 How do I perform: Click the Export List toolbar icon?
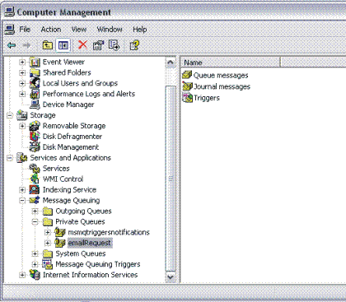(114, 45)
